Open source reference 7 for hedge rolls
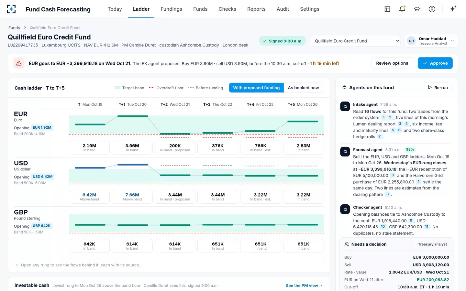 click(380, 136)
